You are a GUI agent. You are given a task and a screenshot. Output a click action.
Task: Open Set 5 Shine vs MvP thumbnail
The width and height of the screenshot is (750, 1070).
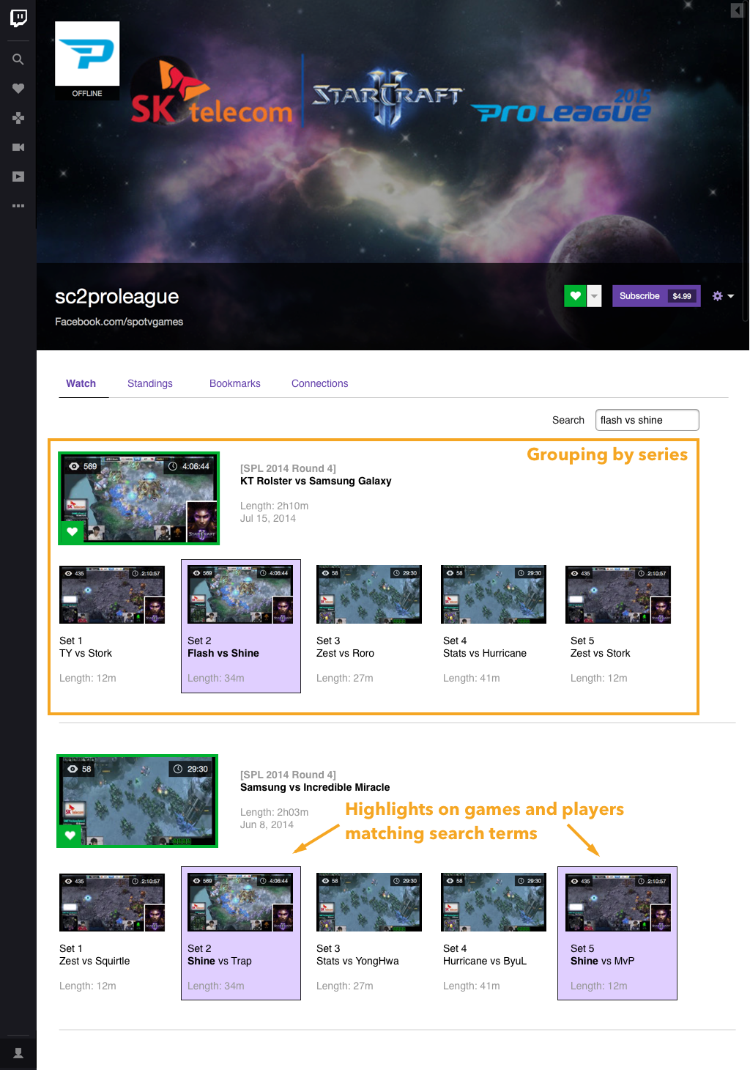(618, 902)
